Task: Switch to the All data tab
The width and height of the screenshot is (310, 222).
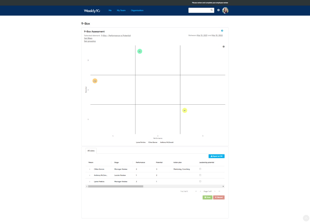Action: [91, 151]
